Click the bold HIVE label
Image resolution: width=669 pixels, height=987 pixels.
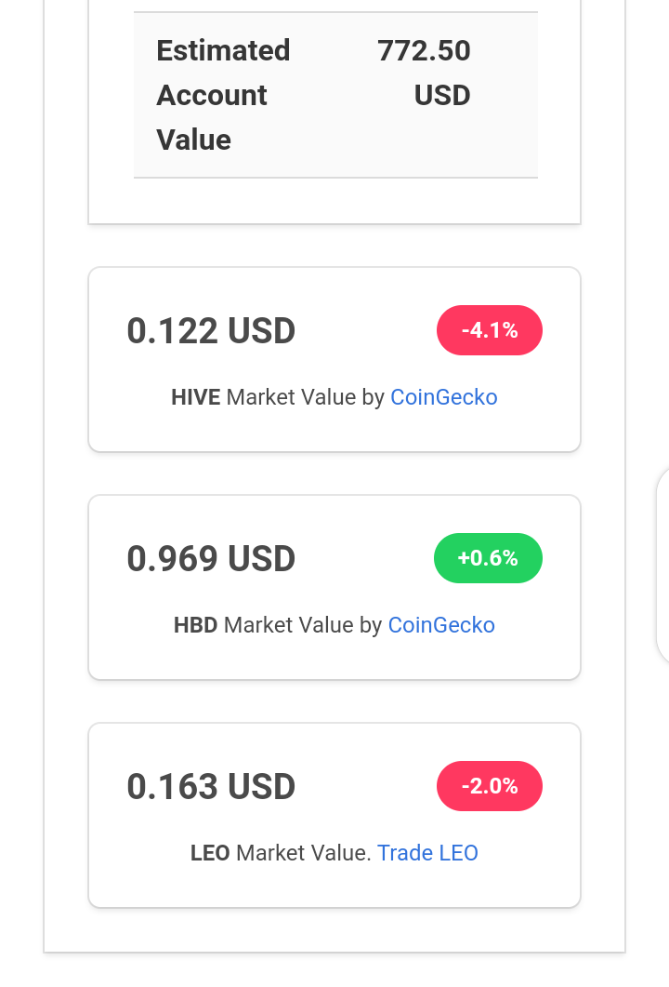coord(195,397)
